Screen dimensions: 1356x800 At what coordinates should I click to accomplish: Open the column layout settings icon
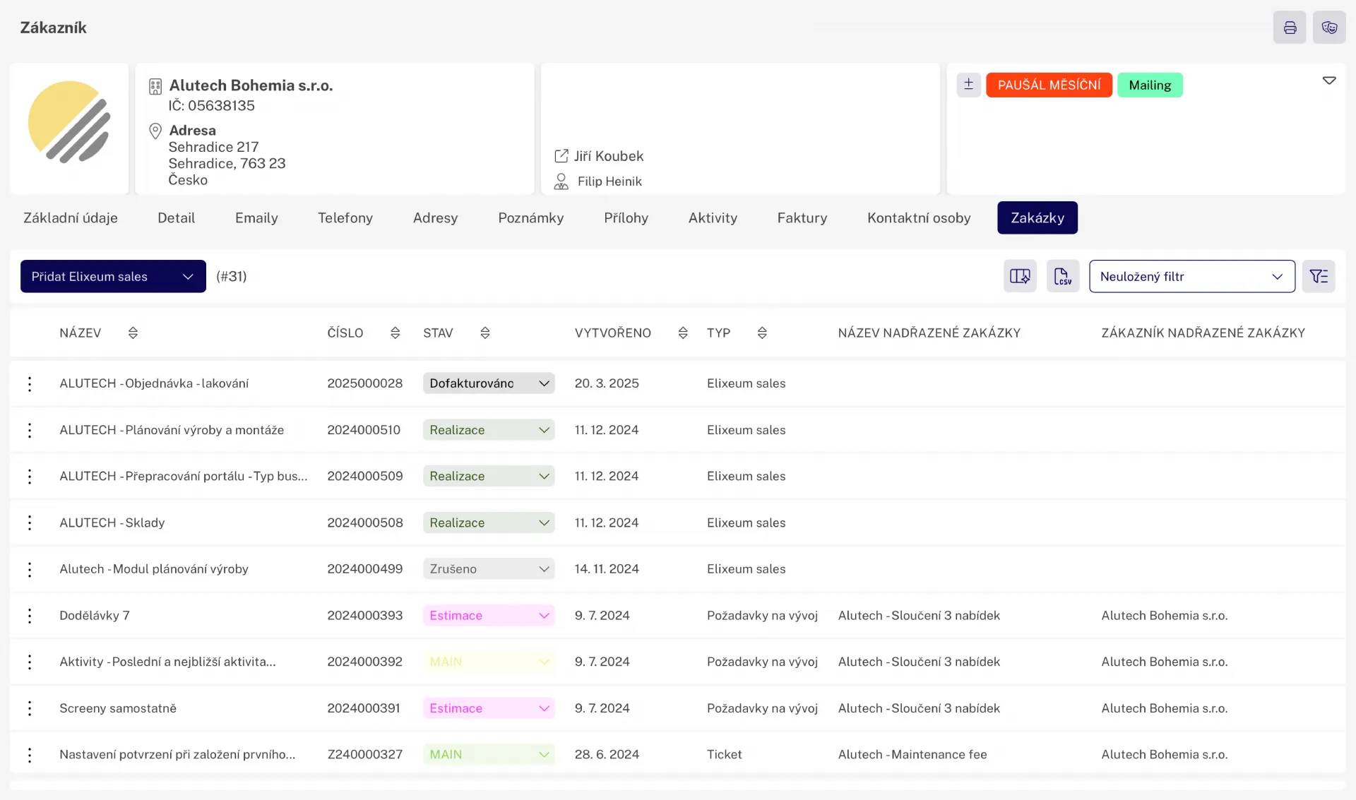point(1020,276)
